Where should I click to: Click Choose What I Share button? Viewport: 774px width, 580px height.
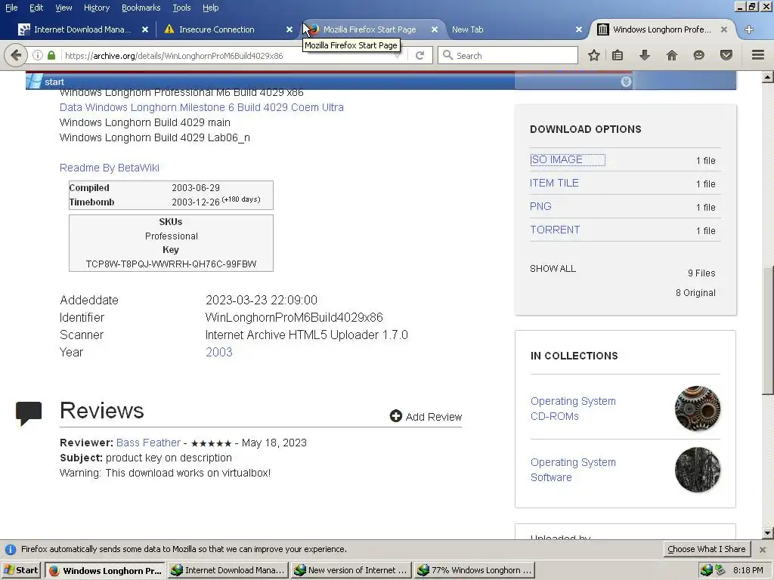click(x=707, y=549)
